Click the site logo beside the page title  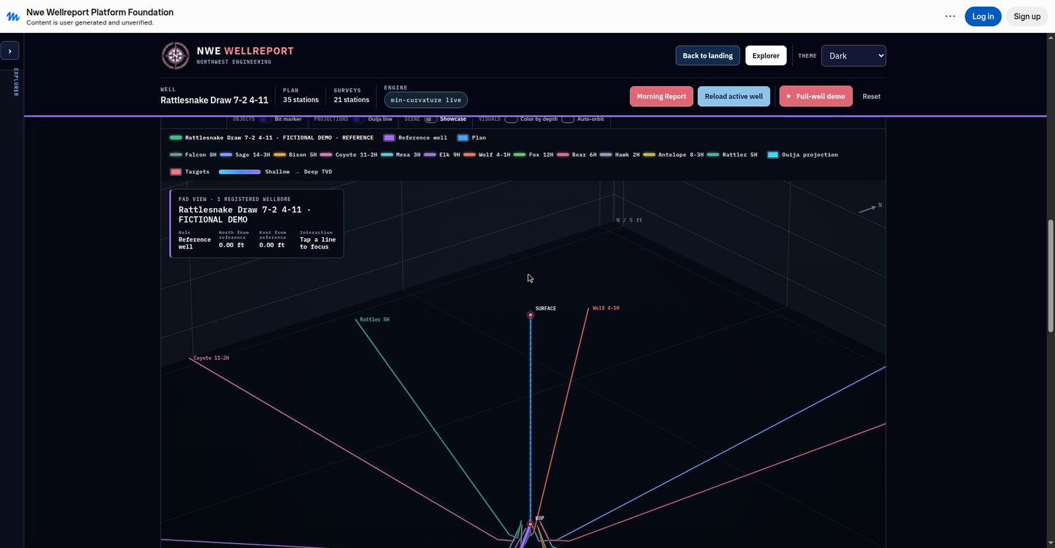click(x=13, y=16)
